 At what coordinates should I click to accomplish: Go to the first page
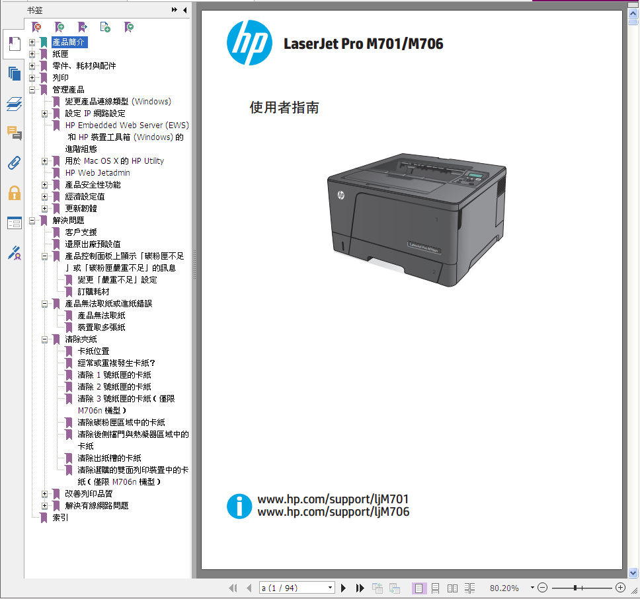pyautogui.click(x=233, y=588)
